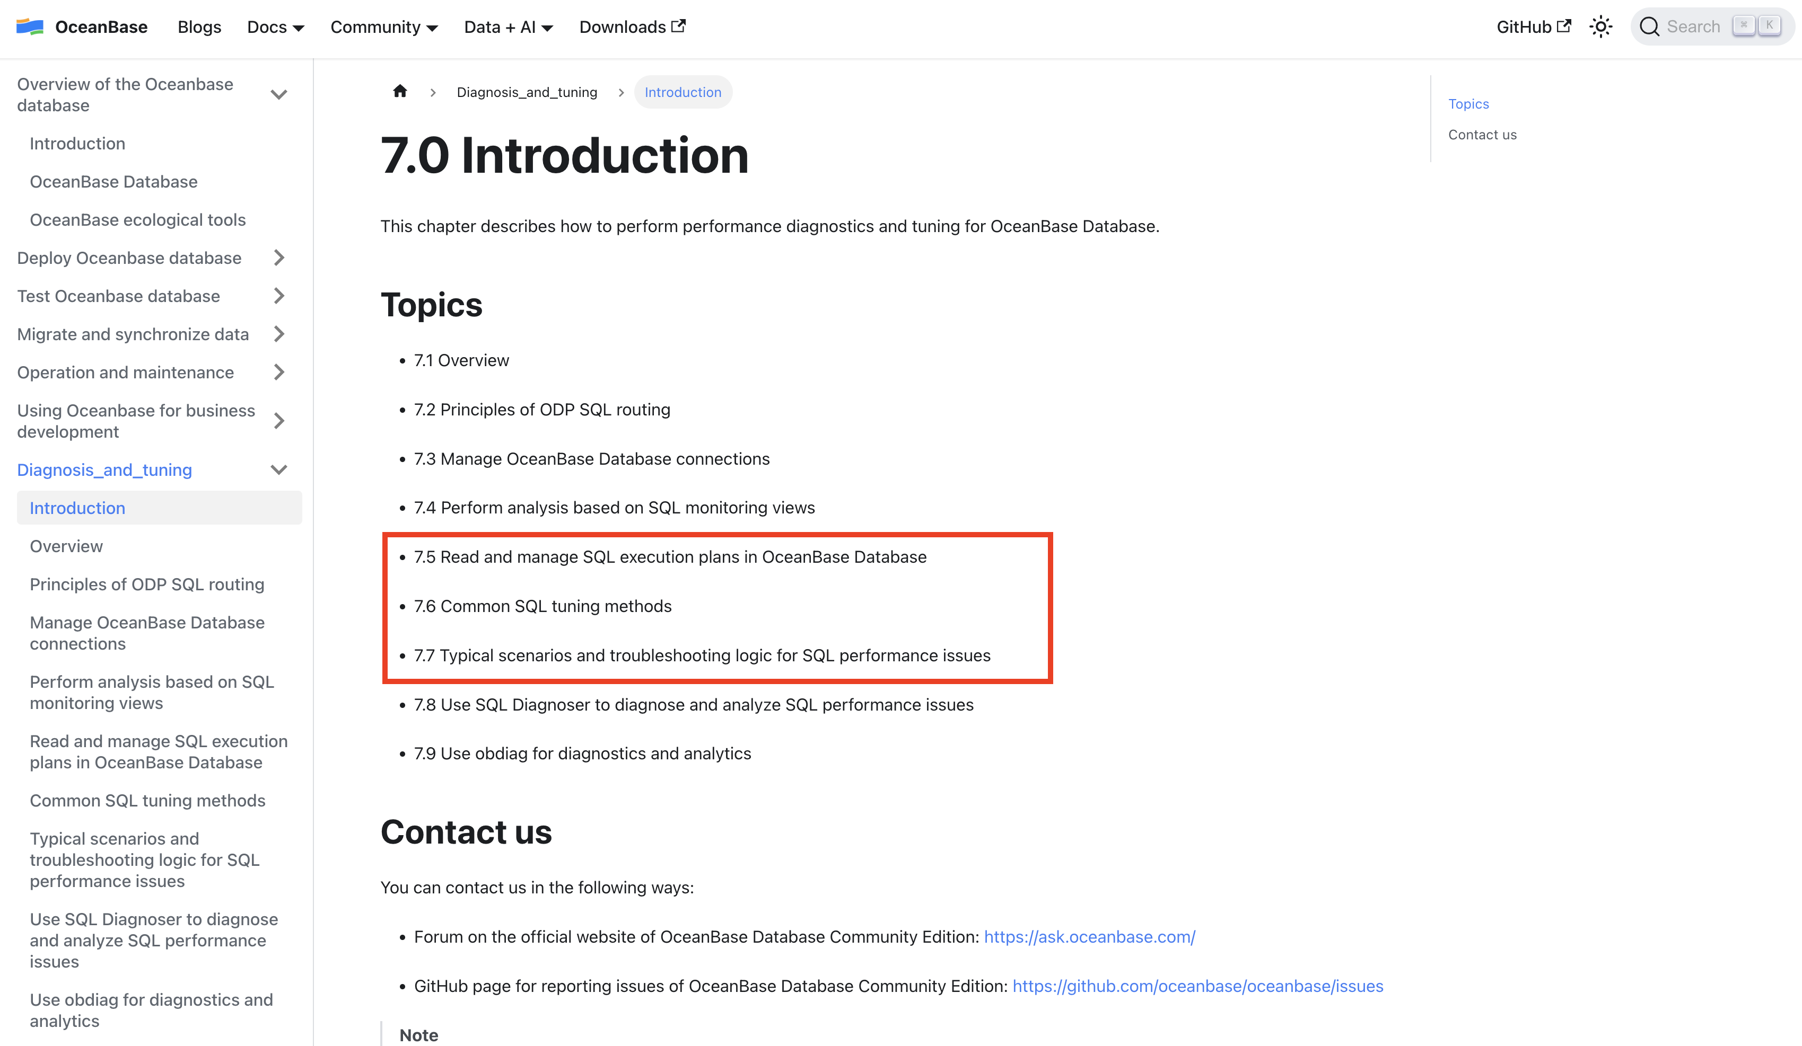1802x1046 pixels.
Task: Open the OceanBase GitHub page
Action: (x=1533, y=26)
